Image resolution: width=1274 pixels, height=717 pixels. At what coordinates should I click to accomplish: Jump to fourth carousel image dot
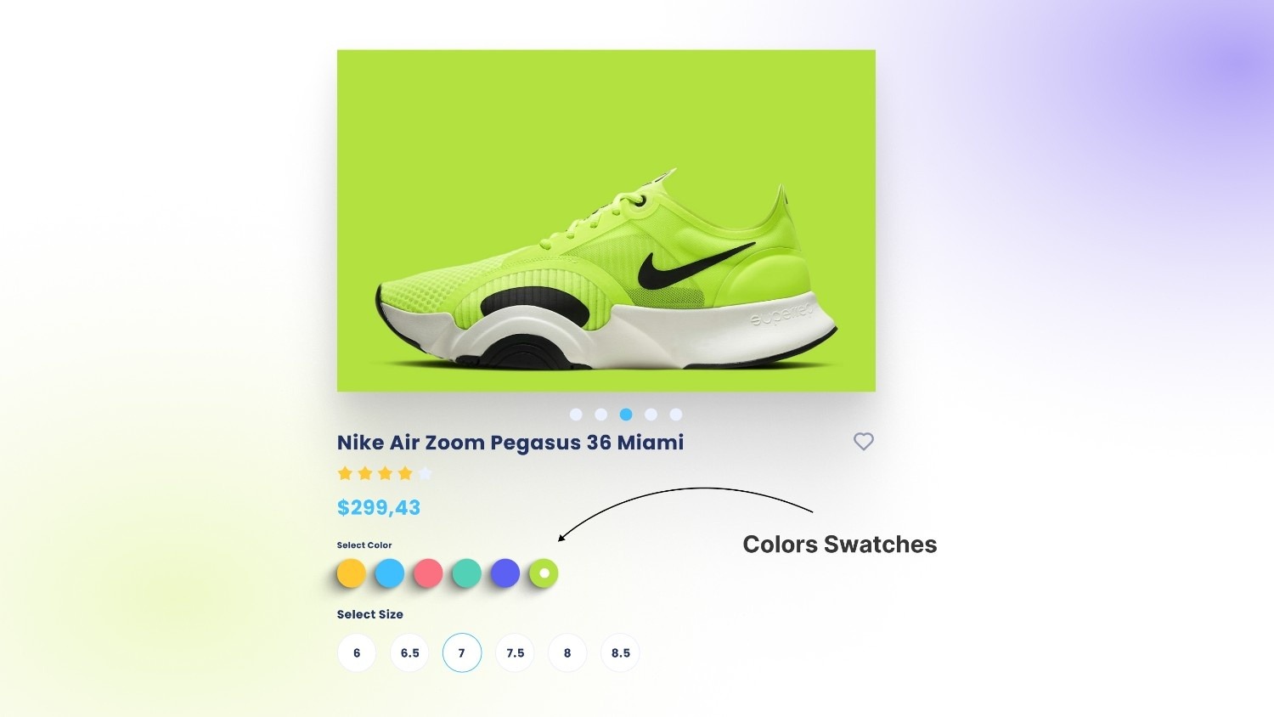[651, 415]
